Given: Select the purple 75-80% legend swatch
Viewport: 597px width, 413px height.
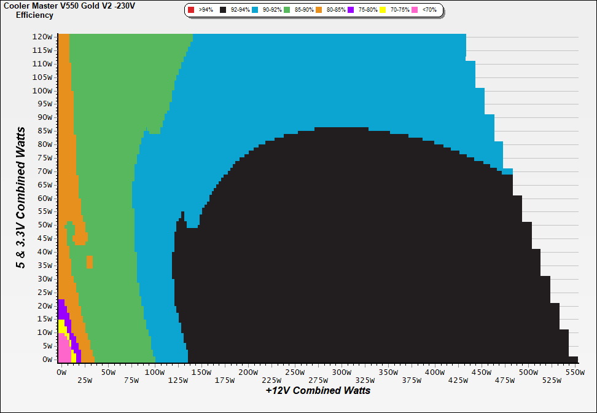Looking at the screenshot, I should (350, 10).
